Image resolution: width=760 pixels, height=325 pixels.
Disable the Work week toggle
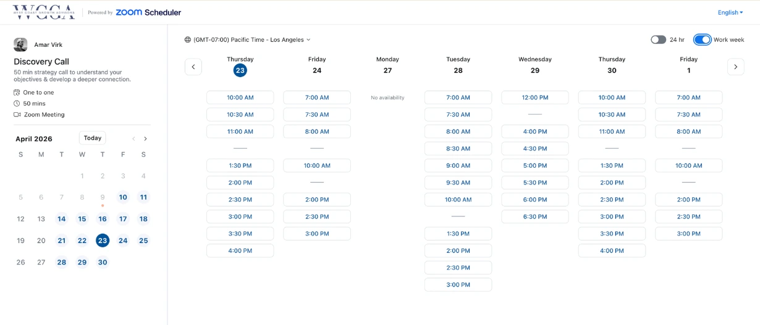(x=702, y=39)
